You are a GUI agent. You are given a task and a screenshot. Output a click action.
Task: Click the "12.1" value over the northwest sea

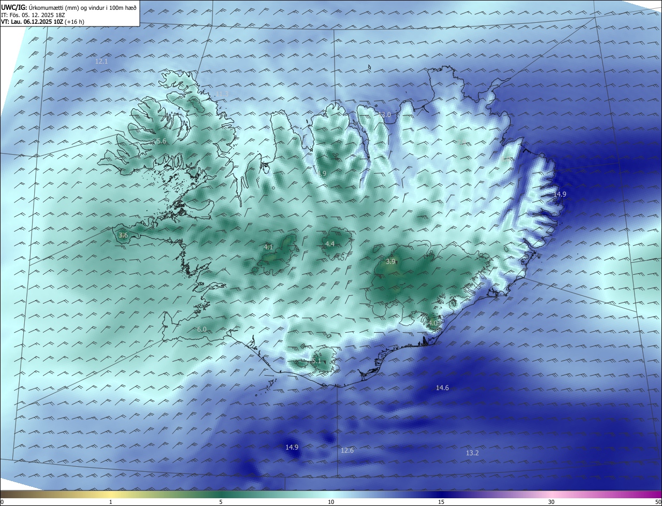point(101,61)
